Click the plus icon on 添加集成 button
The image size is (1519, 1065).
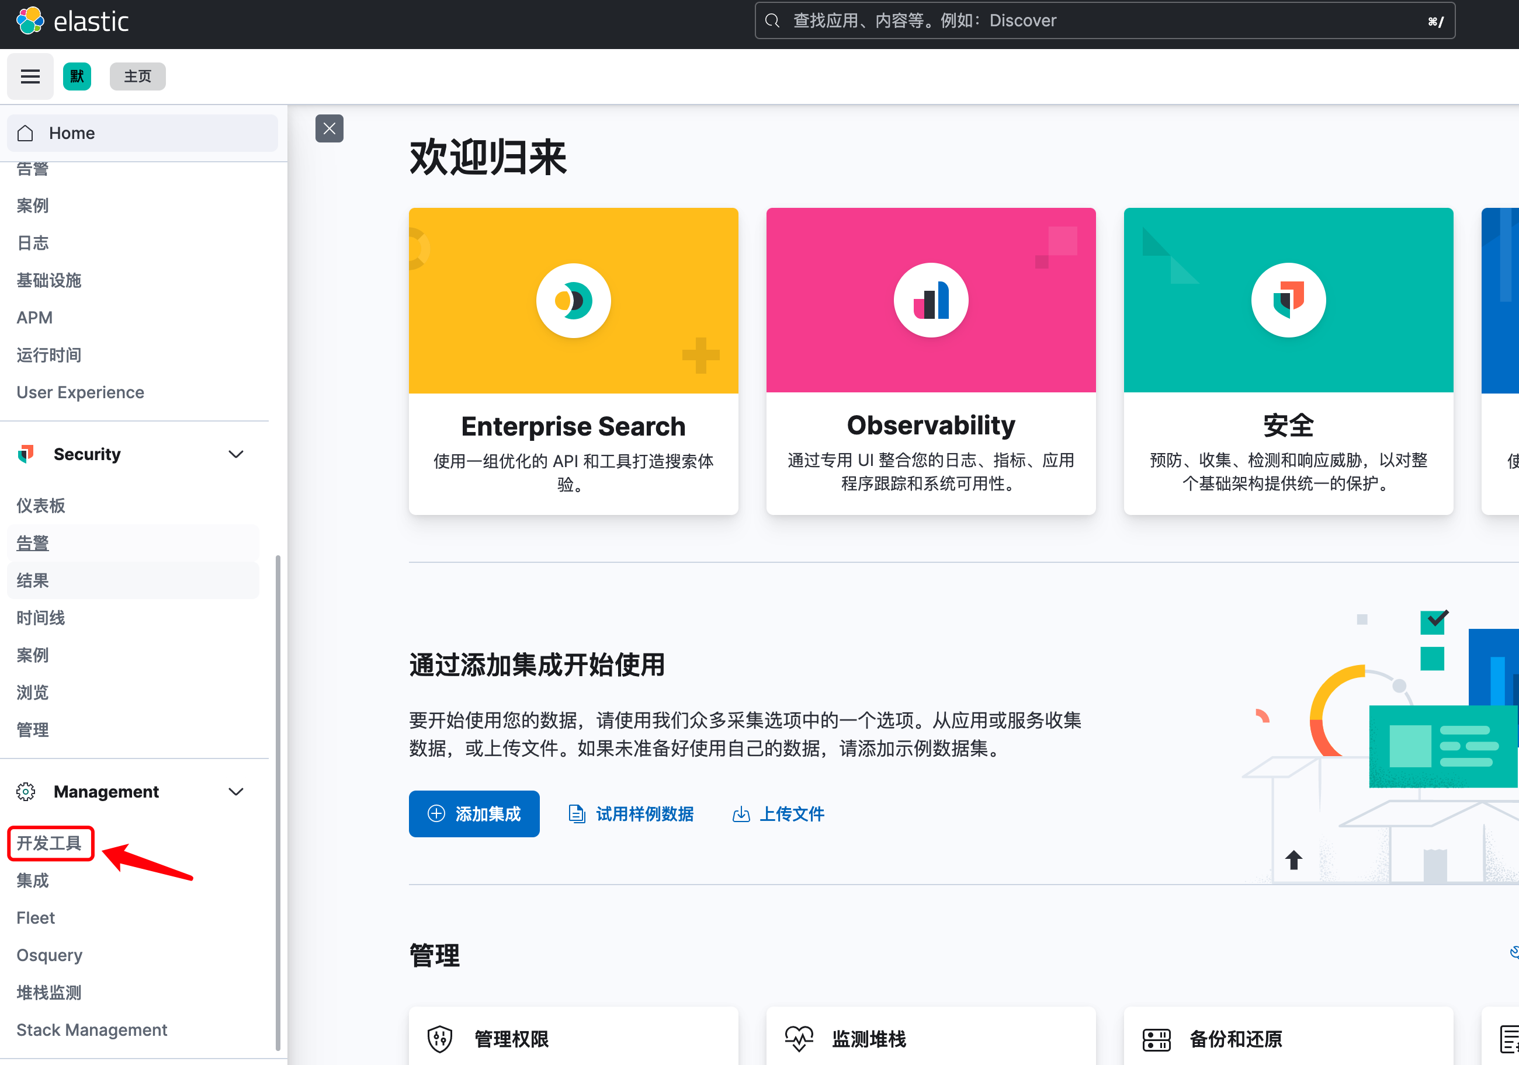(x=436, y=813)
